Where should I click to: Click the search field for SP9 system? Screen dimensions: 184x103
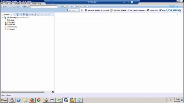[x=44, y=7]
